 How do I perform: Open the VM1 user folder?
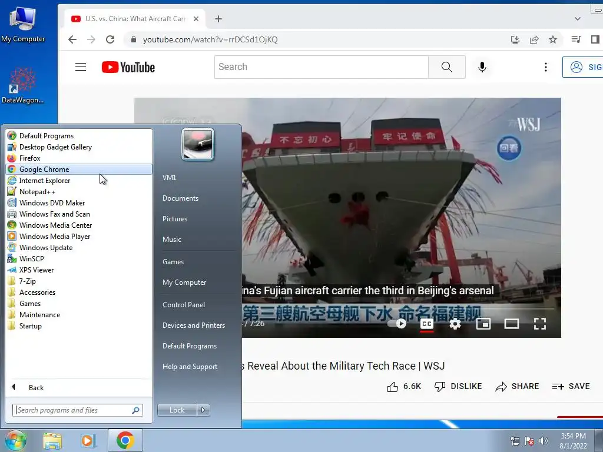[169, 178]
